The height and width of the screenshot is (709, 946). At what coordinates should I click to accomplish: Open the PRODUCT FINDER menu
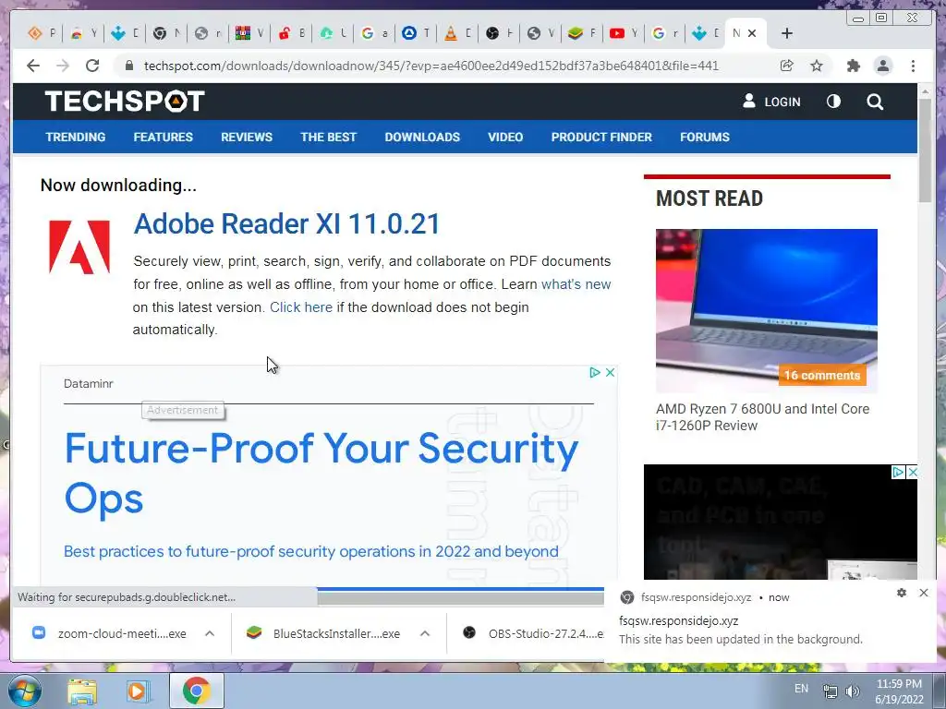click(x=601, y=137)
